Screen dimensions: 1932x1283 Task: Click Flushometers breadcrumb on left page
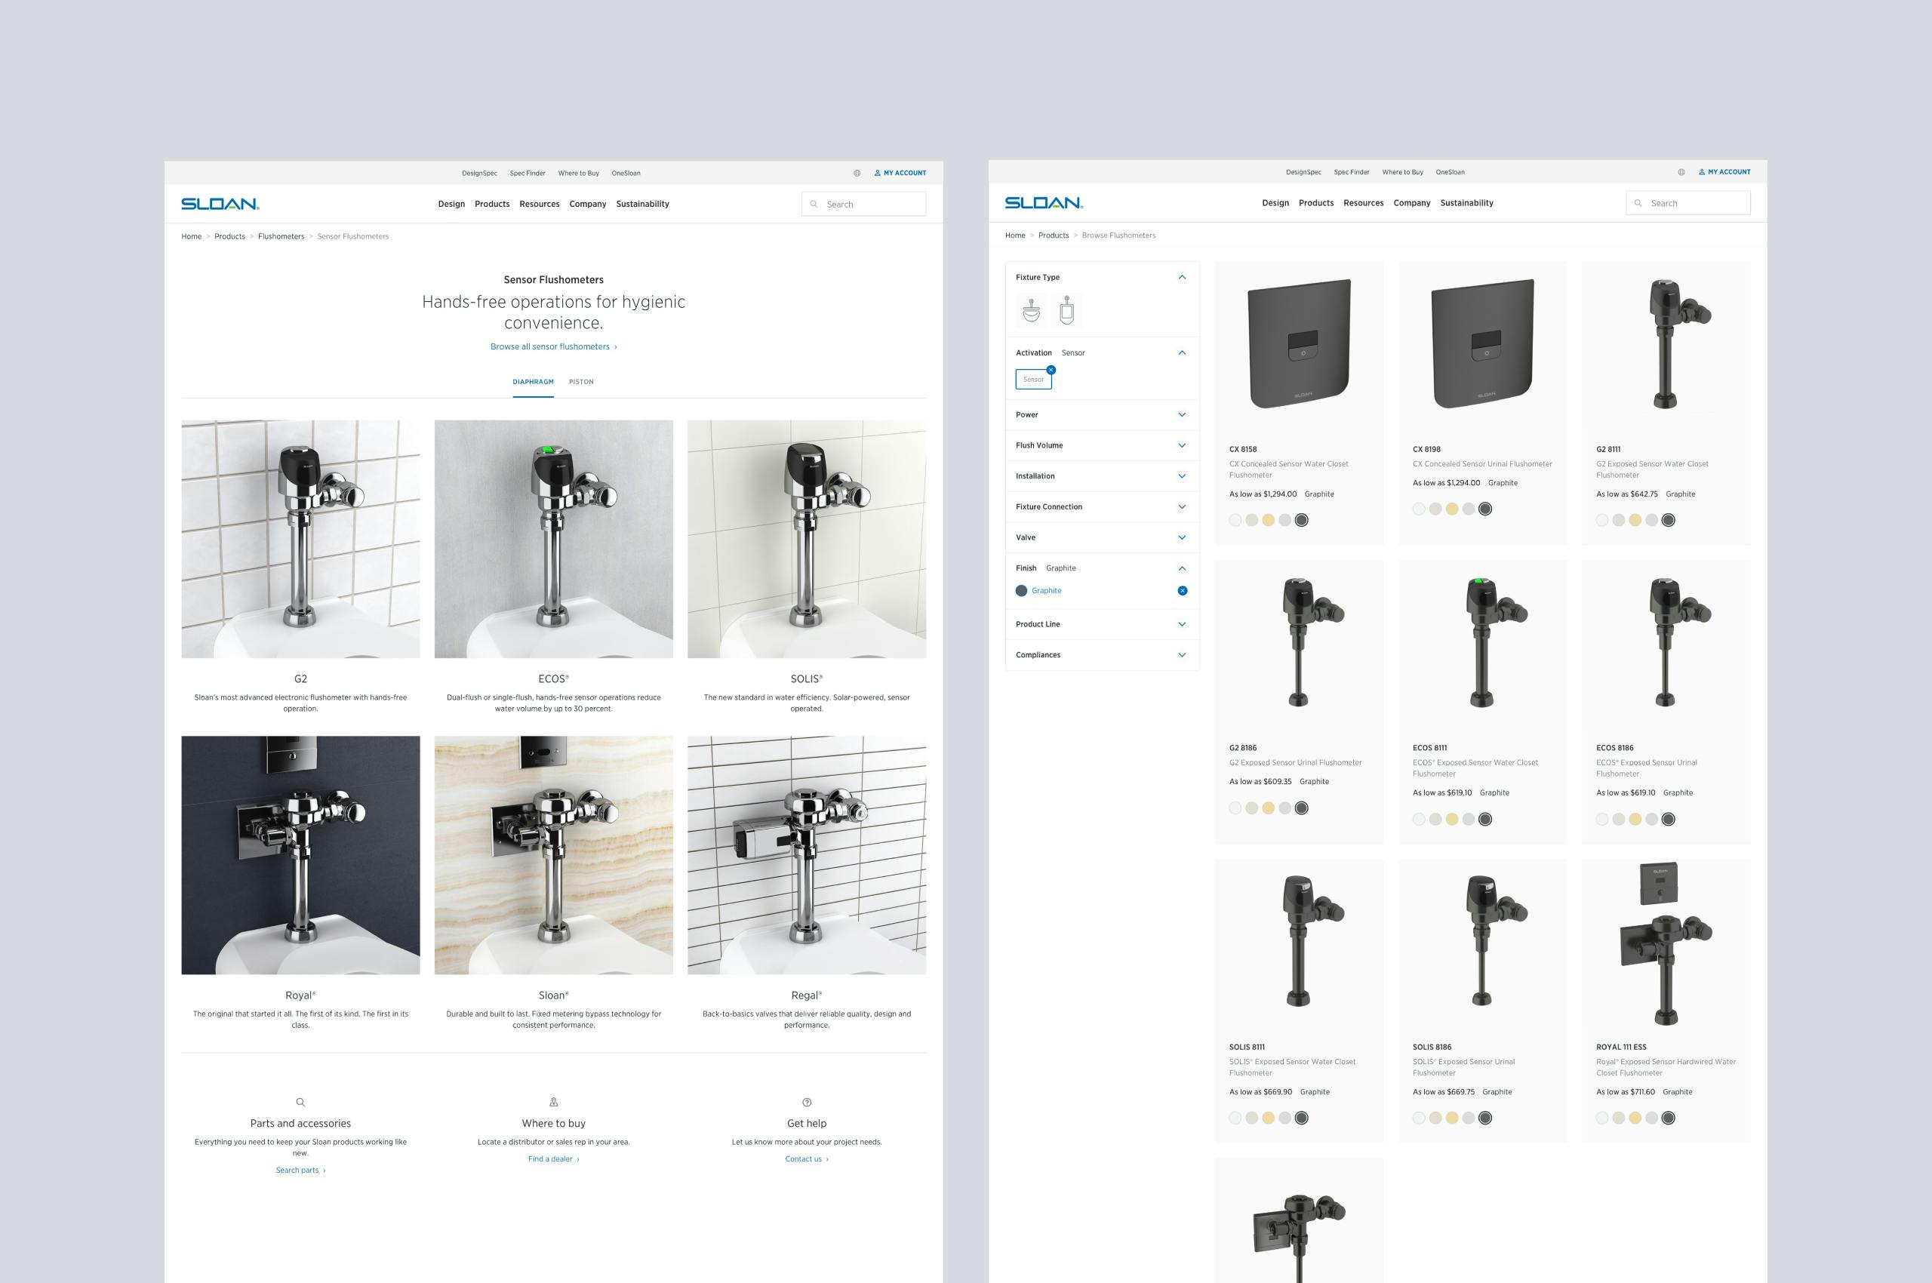(281, 236)
